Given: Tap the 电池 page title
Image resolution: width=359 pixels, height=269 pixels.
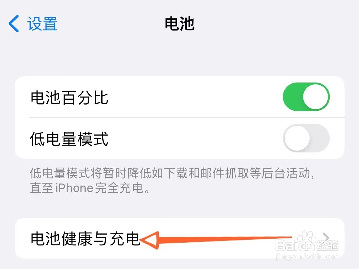Looking at the screenshot, I should click(180, 24).
